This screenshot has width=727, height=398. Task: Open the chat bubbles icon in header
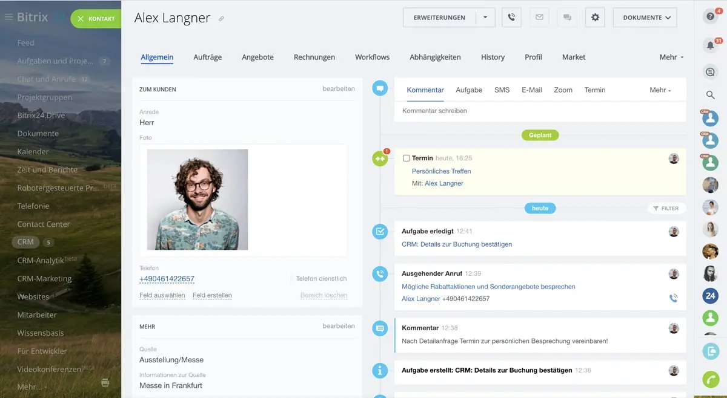click(x=567, y=18)
